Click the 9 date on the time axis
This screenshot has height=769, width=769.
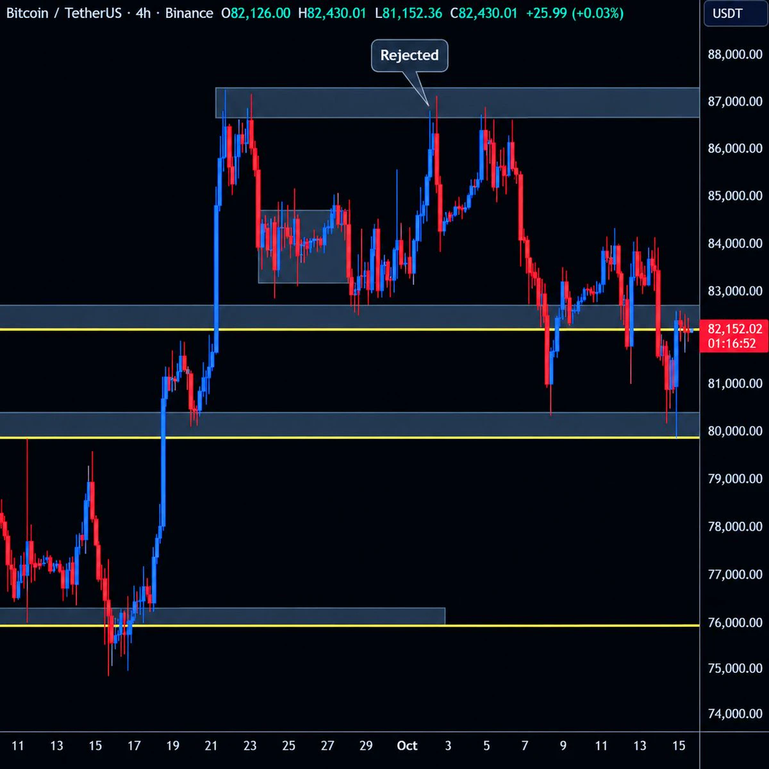(x=563, y=745)
